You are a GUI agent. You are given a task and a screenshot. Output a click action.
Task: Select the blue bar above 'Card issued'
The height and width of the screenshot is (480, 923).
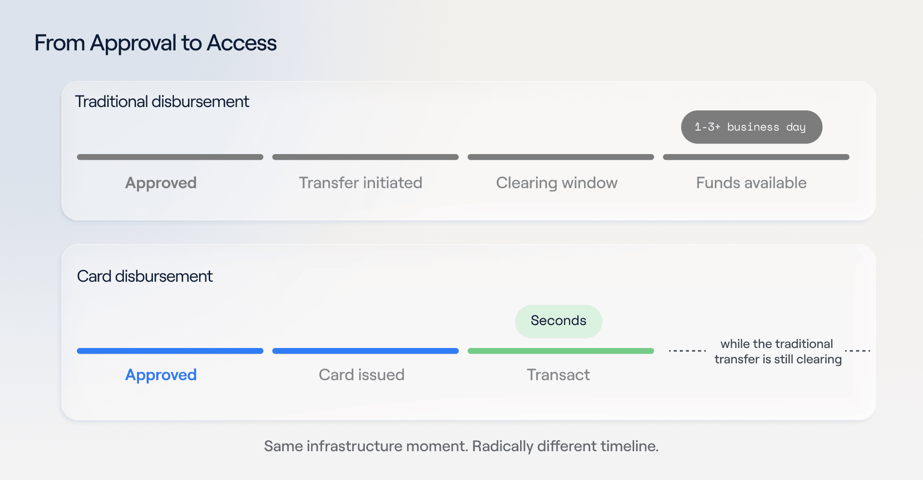point(365,351)
